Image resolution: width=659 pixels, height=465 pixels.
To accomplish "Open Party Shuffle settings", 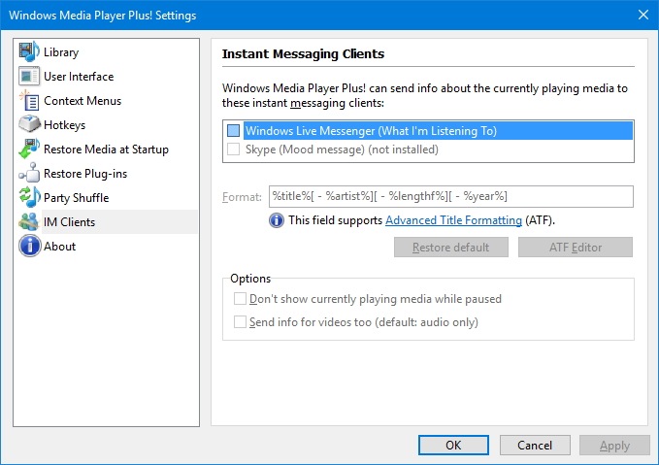I will pyautogui.click(x=76, y=198).
